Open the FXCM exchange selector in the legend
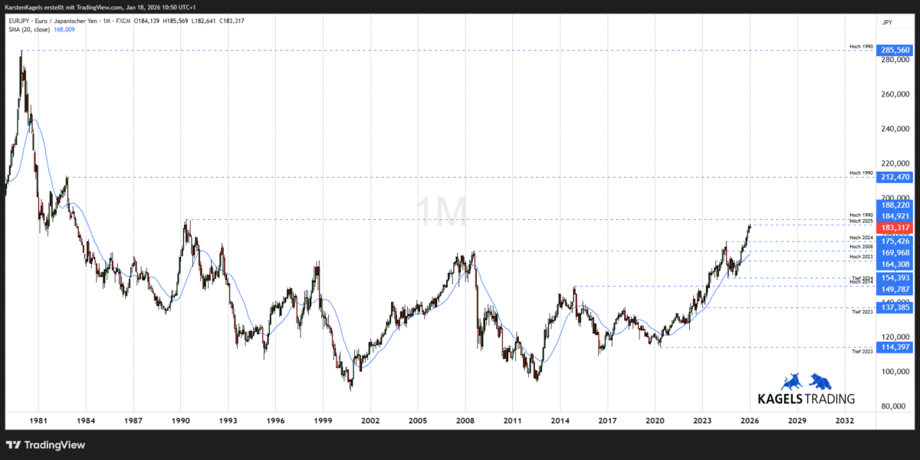Image resolution: width=920 pixels, height=460 pixels. (123, 21)
